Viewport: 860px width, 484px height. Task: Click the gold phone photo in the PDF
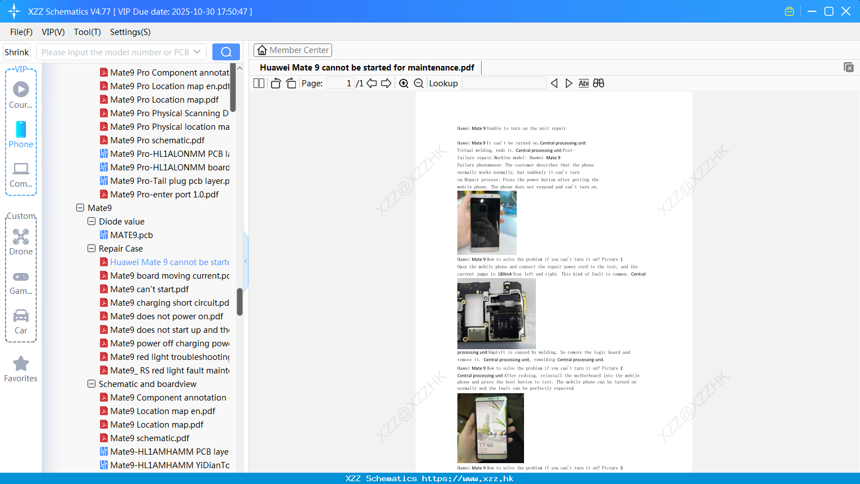pos(487,223)
